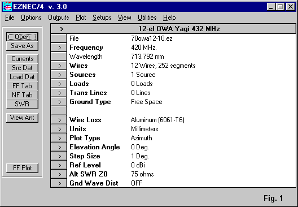This screenshot has width=298, height=207.
Task: Open the Setups menu
Action: pos(102,18)
